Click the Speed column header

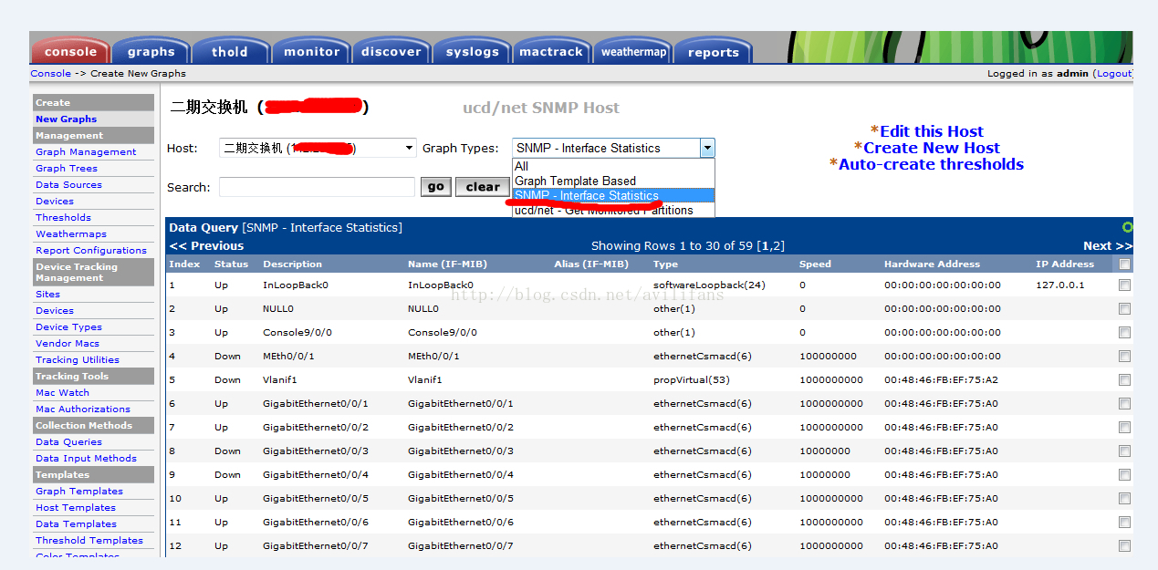click(815, 264)
